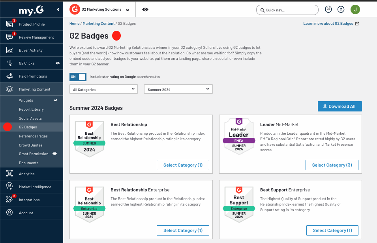Screen dimensions: 377x243
Task: Expand the G2 Marketing Solutions product switcher
Action: tap(128, 10)
